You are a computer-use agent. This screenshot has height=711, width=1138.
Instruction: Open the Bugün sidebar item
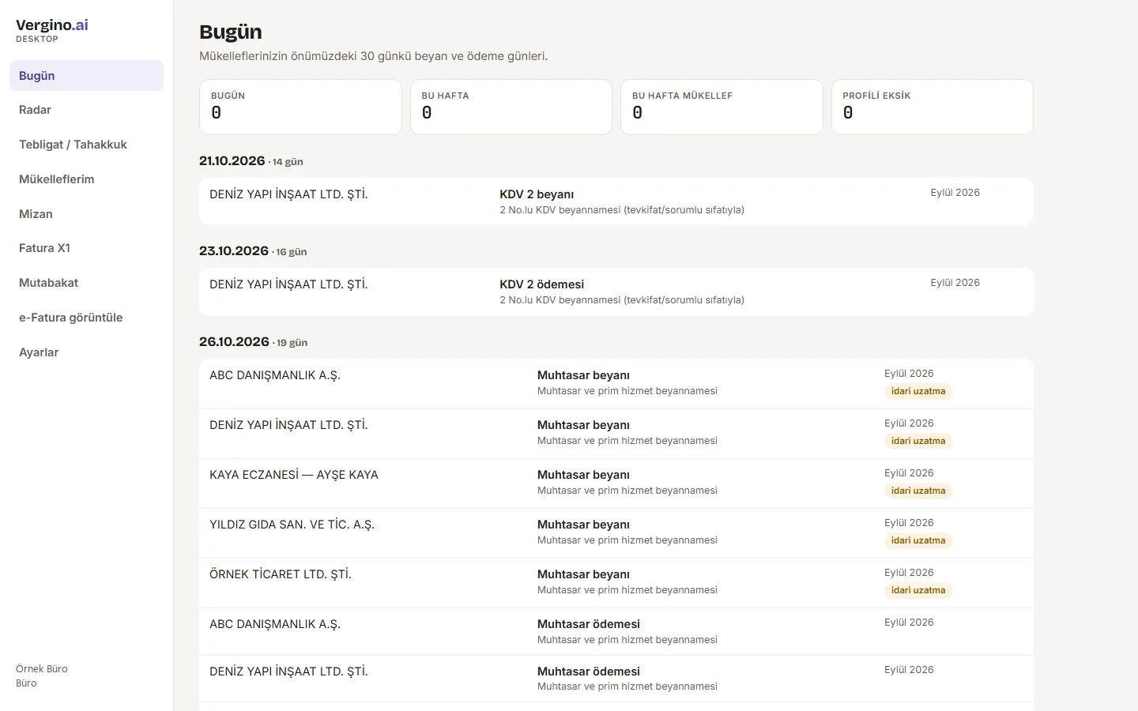(86, 76)
